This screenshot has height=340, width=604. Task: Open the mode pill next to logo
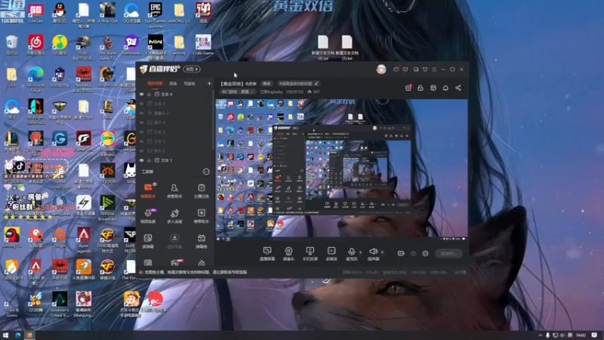pyautogui.click(x=192, y=69)
